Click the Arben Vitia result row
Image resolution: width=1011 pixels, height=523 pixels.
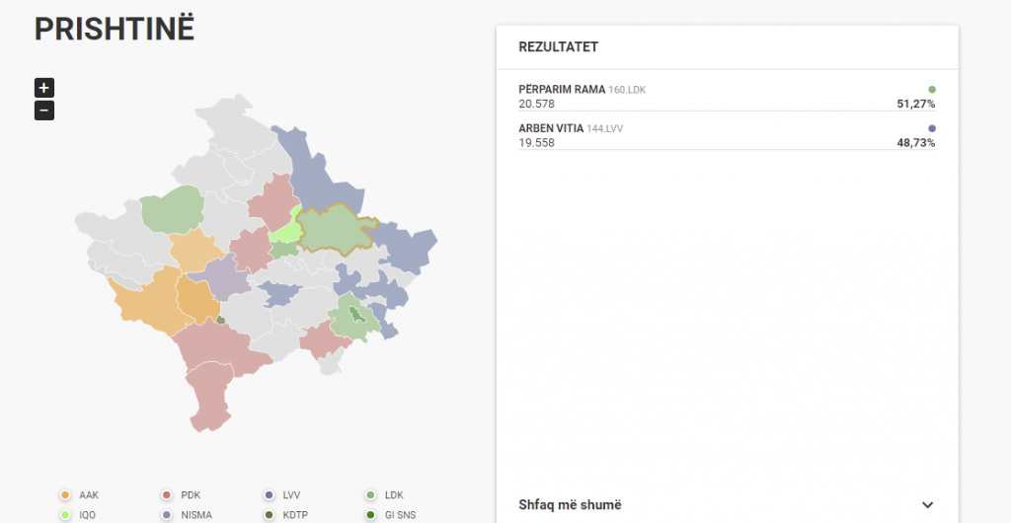click(726, 135)
